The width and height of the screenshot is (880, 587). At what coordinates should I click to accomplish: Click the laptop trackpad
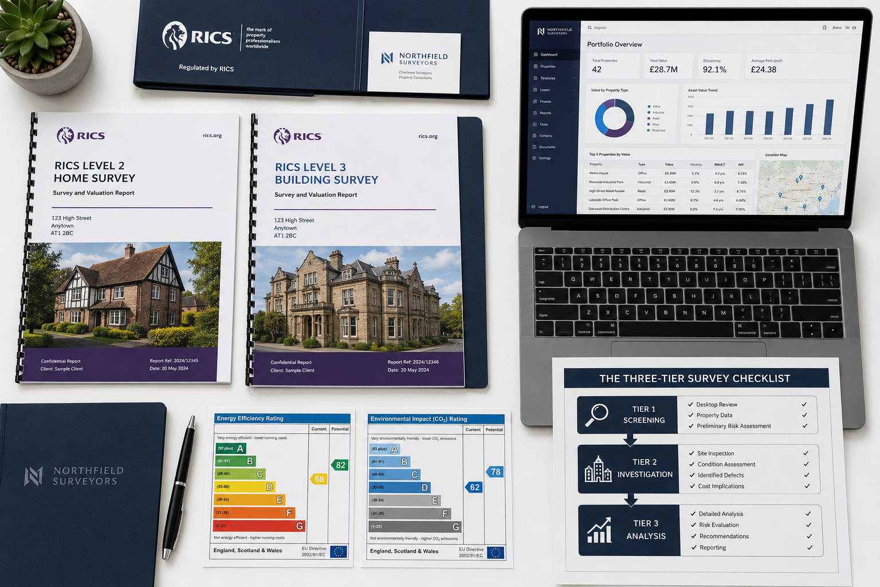click(x=689, y=349)
